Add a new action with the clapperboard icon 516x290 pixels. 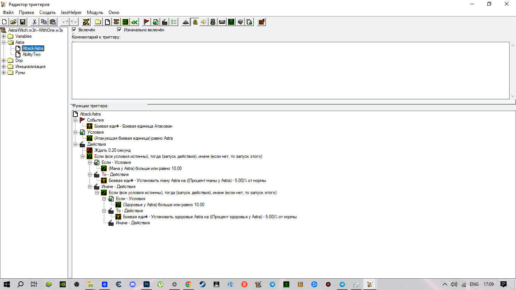[x=165, y=22]
